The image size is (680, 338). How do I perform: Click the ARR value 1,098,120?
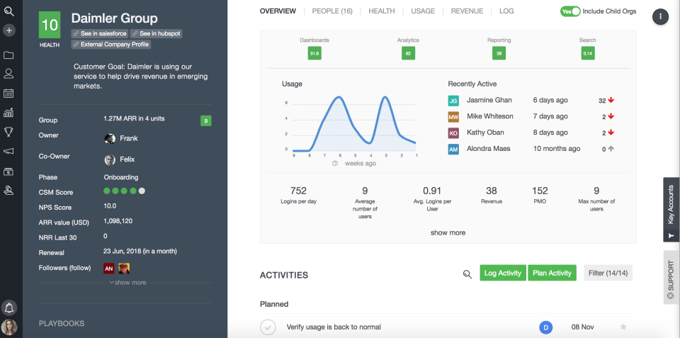118,221
